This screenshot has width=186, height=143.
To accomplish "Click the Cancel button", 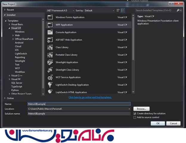I will pos(173,123).
